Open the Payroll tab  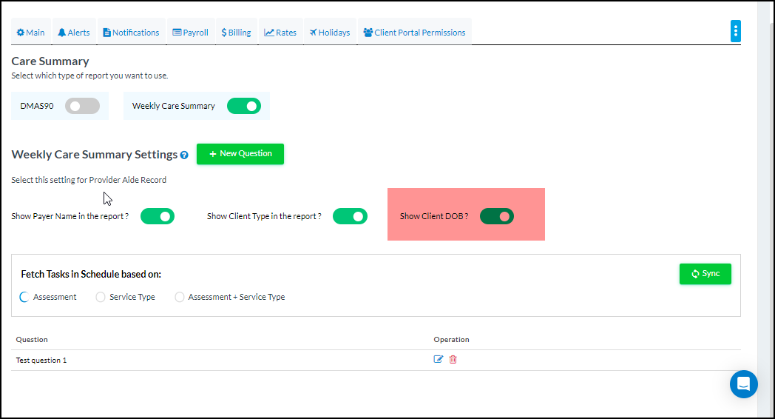coord(191,33)
